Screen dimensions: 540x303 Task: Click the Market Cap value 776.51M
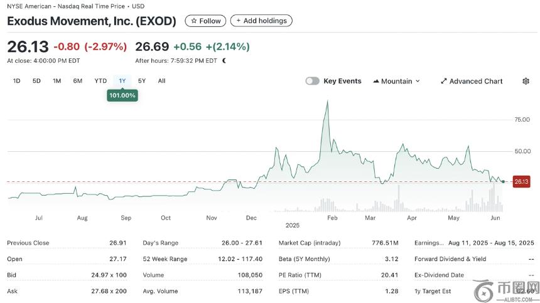click(x=385, y=243)
